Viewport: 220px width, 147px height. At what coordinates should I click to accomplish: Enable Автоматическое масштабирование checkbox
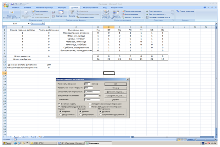tap(90, 104)
